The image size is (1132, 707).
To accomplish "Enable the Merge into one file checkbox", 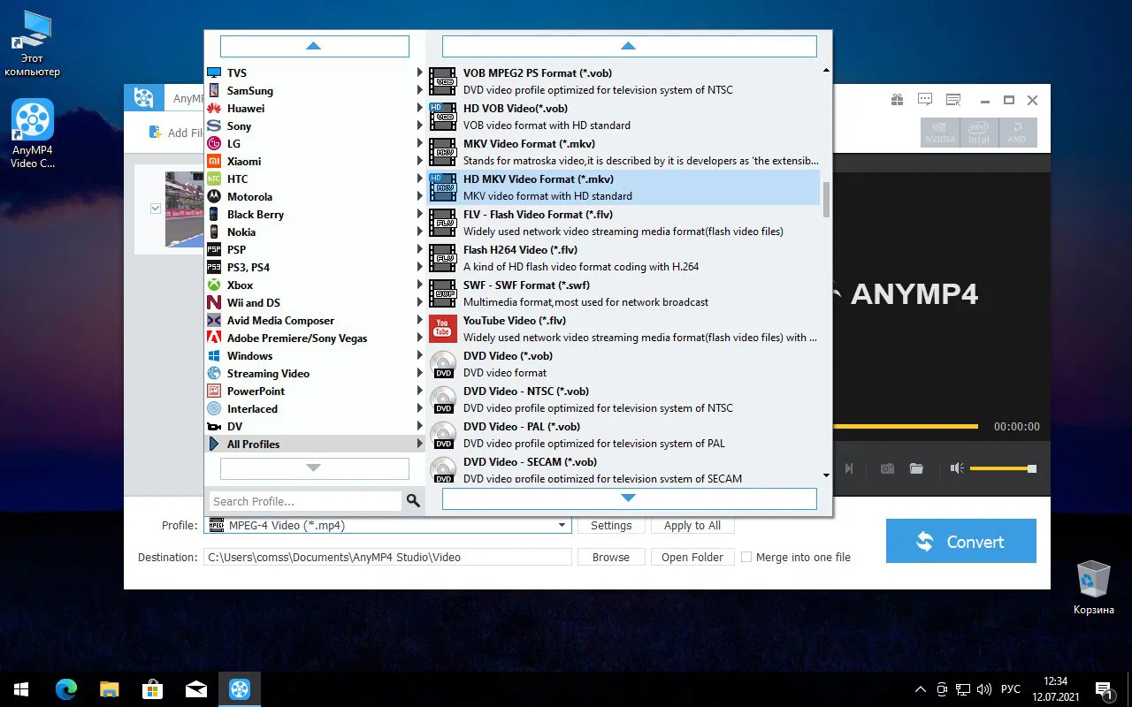I will [x=746, y=557].
